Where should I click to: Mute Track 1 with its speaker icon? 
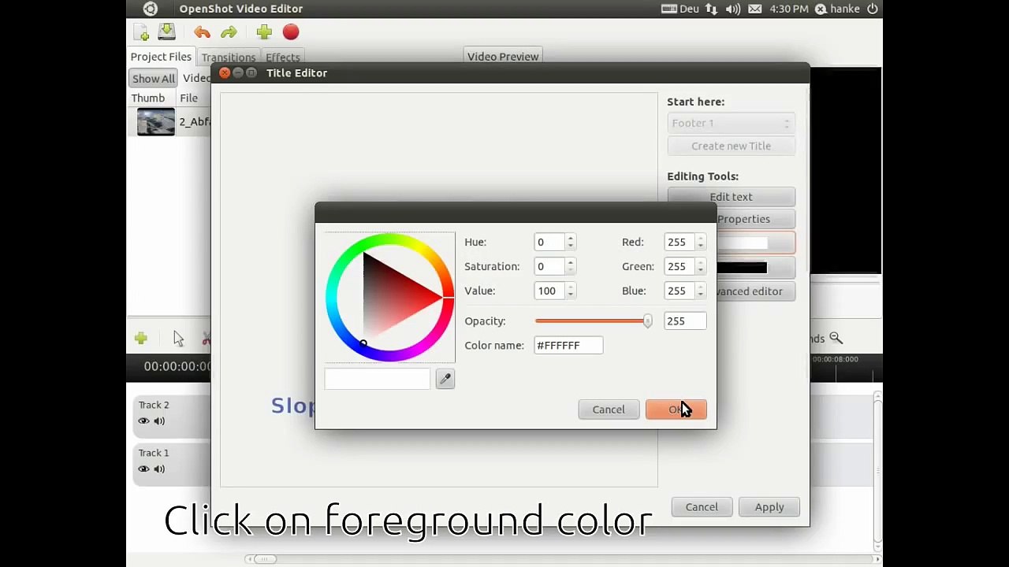point(159,469)
